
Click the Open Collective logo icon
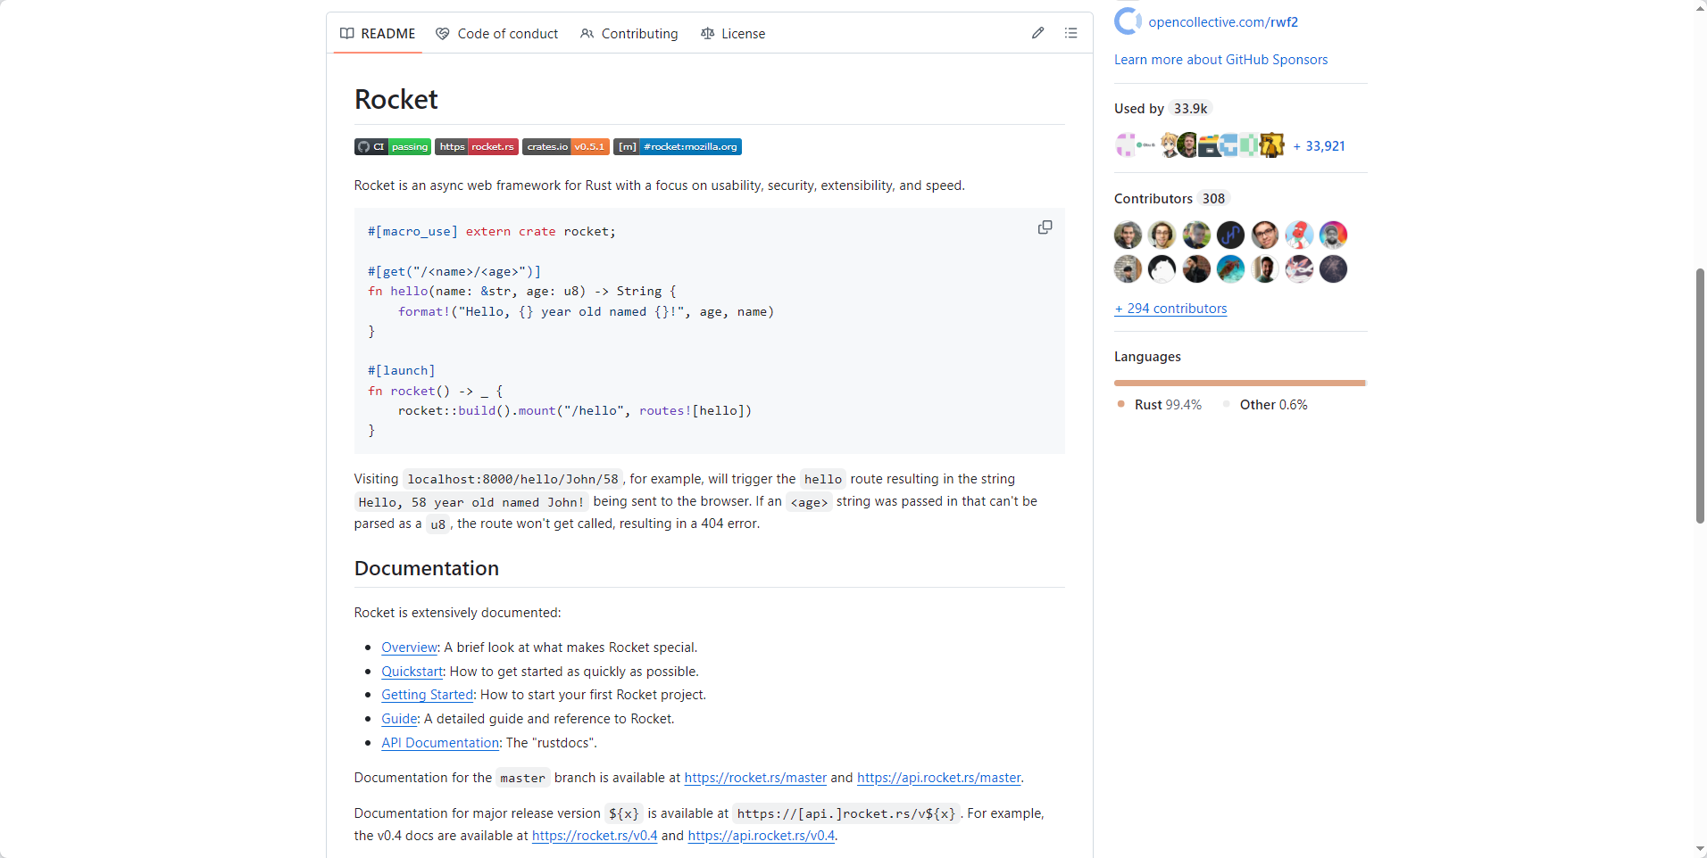click(1128, 21)
